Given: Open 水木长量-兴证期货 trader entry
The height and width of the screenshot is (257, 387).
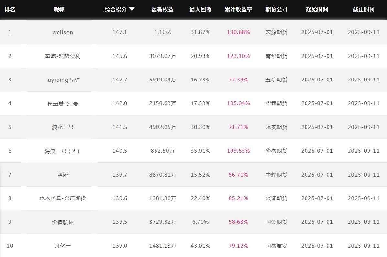Looking at the screenshot, I should pyautogui.click(x=63, y=198).
